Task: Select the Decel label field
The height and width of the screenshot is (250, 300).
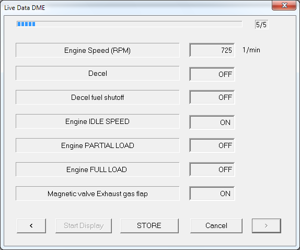Action: (x=98, y=73)
